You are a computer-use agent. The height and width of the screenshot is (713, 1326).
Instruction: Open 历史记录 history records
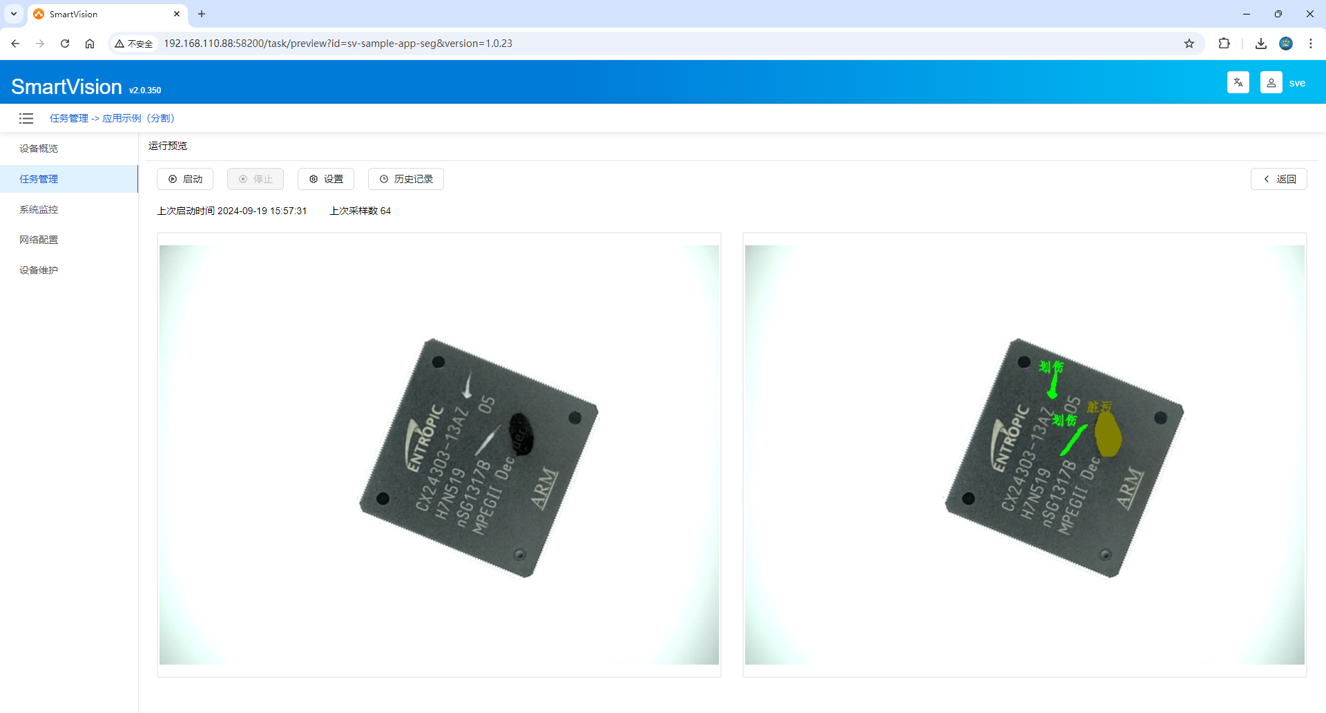click(x=406, y=179)
